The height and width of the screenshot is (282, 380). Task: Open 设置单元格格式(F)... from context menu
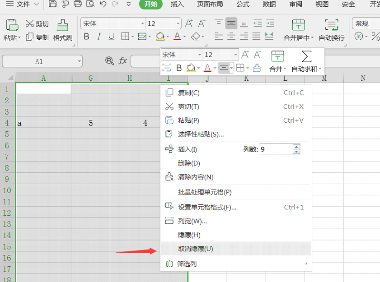tap(236, 208)
